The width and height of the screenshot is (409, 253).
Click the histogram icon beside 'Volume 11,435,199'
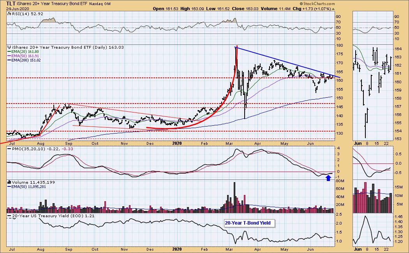point(9,183)
